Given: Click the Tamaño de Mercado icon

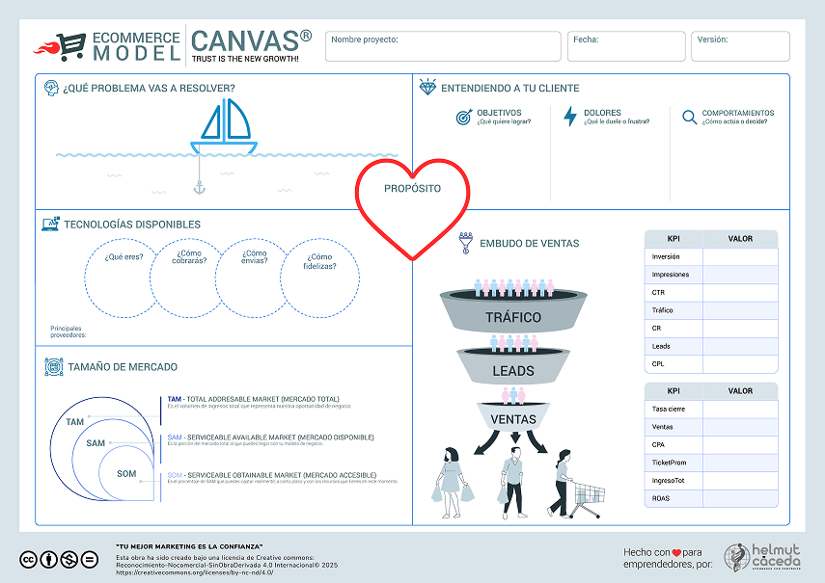Looking at the screenshot, I should point(53,367).
